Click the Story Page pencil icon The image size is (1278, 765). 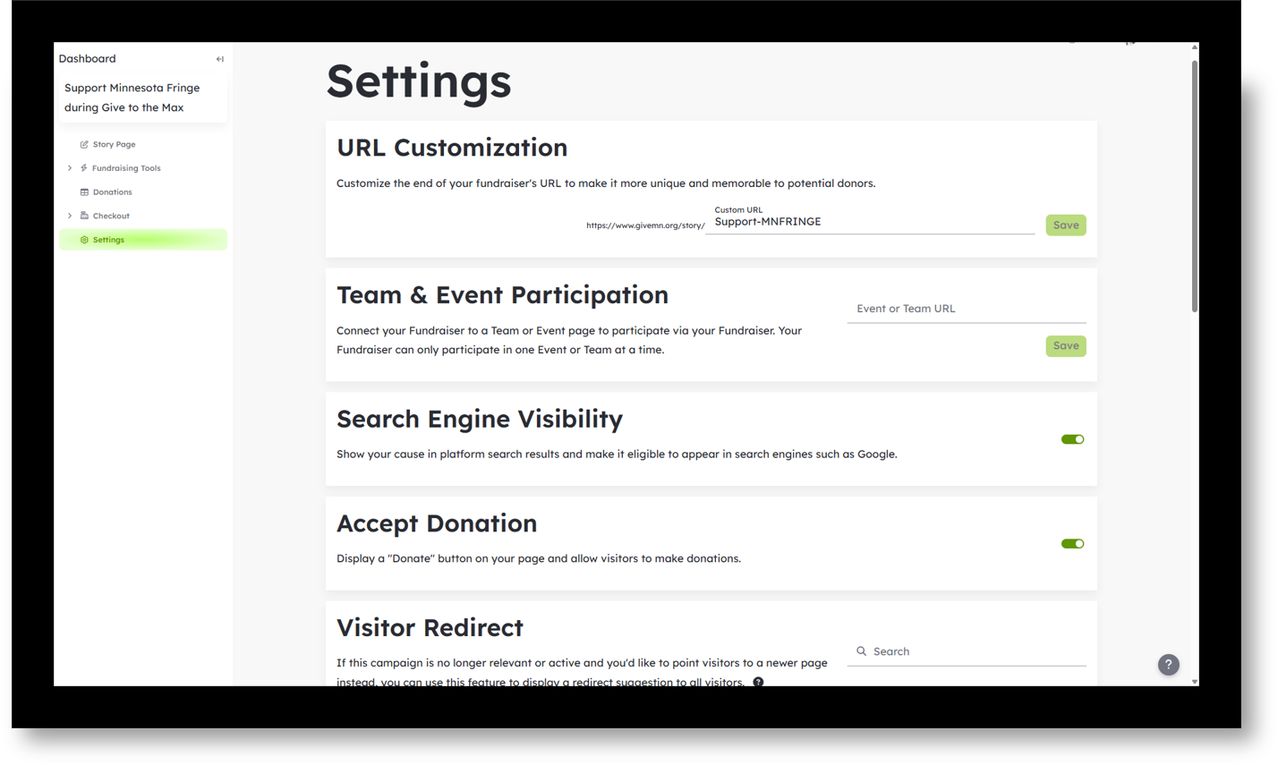(84, 144)
